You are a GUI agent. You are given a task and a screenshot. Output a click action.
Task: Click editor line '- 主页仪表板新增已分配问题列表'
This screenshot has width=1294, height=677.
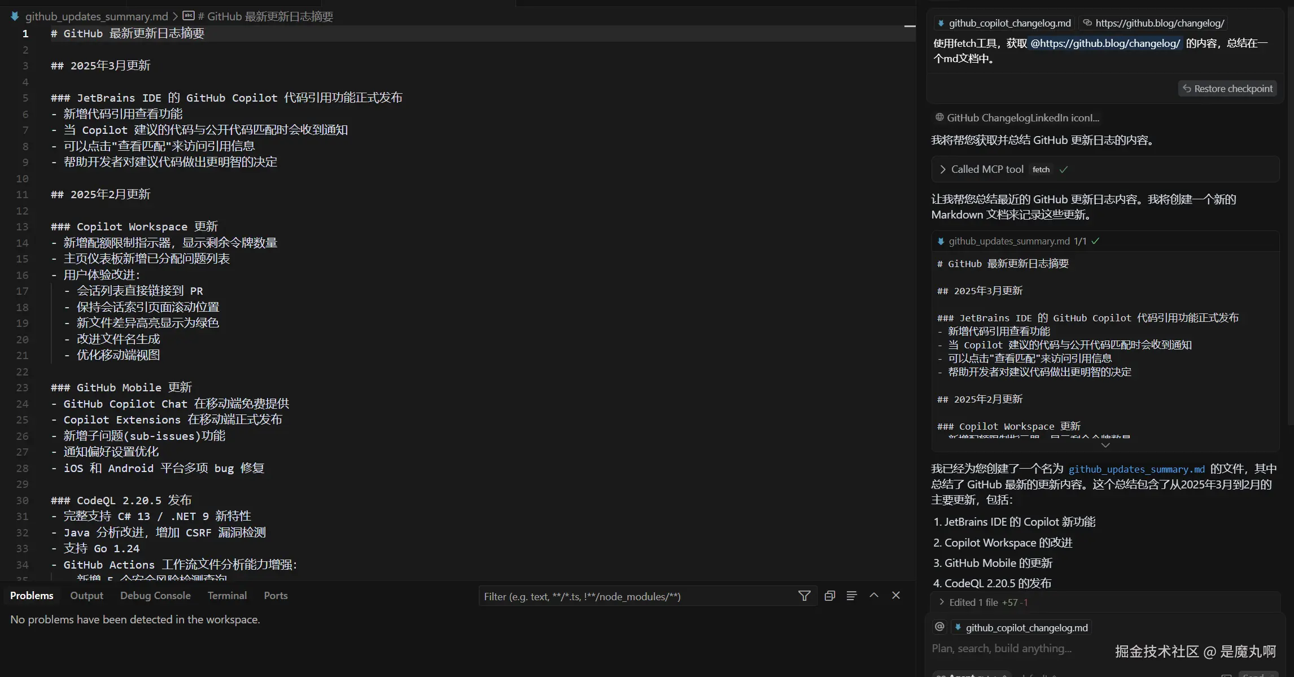coord(141,259)
